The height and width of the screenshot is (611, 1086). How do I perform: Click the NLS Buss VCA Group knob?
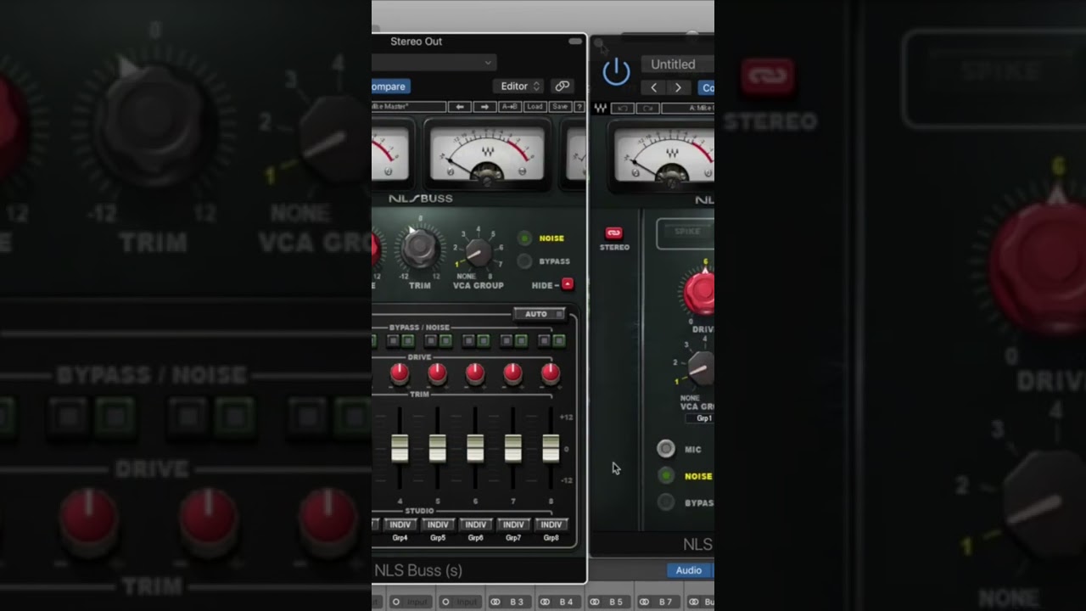pos(478,252)
